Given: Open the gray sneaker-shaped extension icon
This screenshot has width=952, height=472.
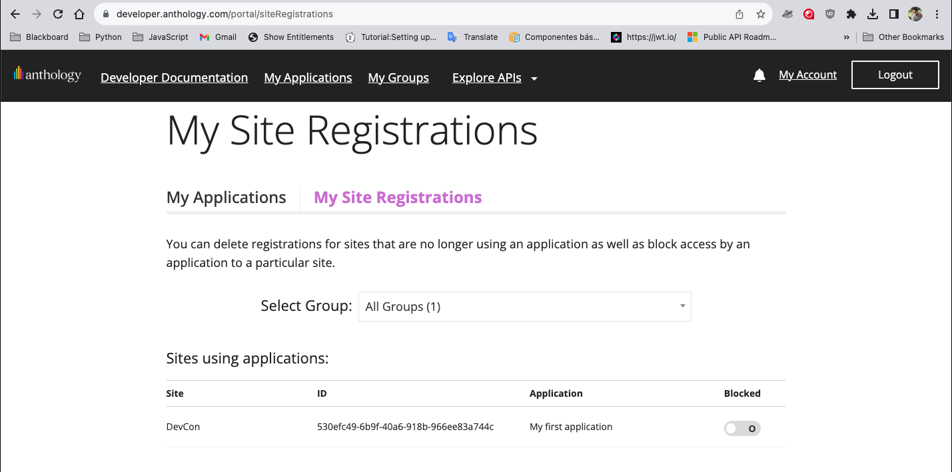Looking at the screenshot, I should coord(787,14).
